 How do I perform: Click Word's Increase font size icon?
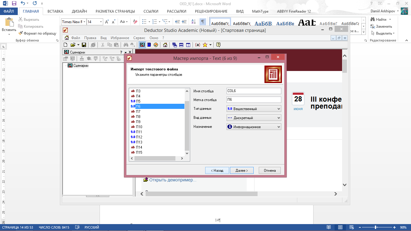(107, 22)
